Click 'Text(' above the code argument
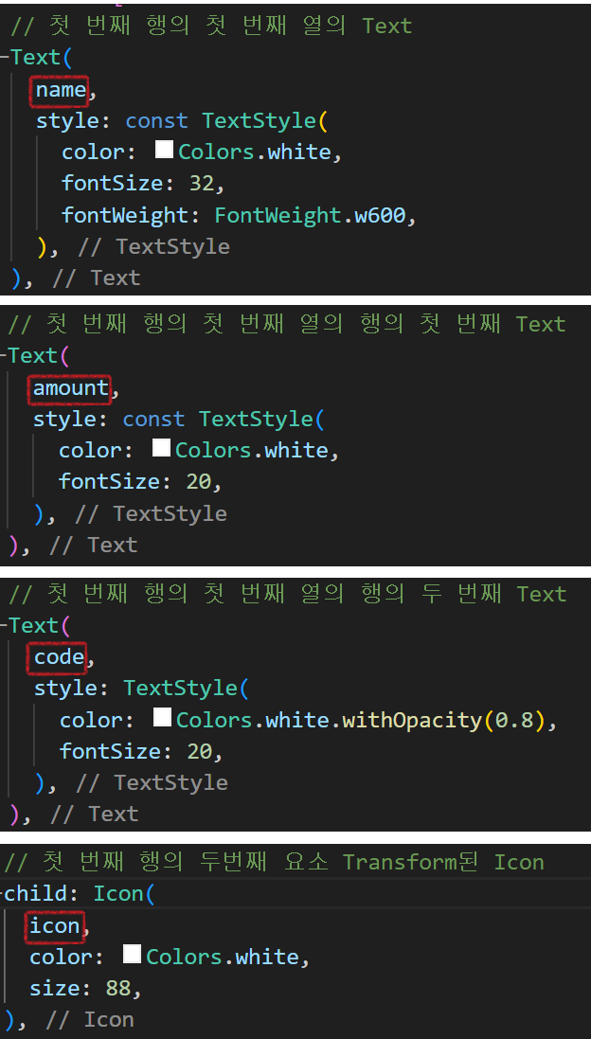The image size is (591, 1039). (x=40, y=625)
